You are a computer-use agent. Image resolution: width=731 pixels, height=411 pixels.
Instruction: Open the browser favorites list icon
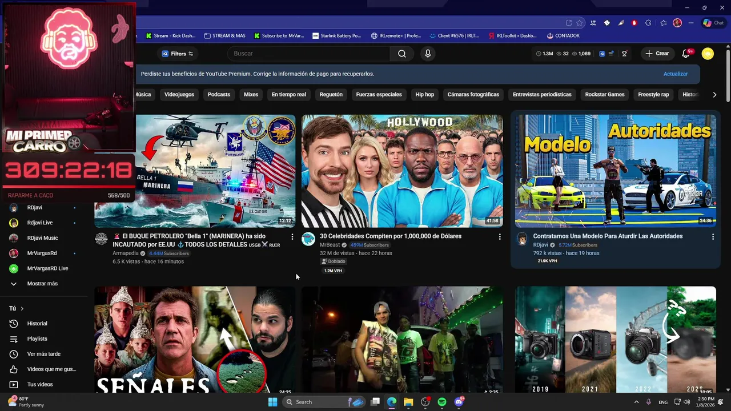[x=663, y=23]
